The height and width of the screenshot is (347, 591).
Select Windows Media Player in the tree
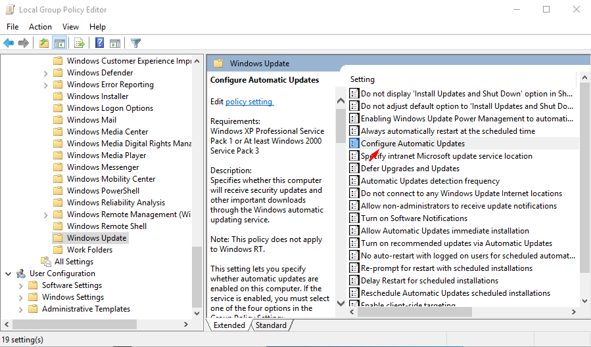(106, 155)
